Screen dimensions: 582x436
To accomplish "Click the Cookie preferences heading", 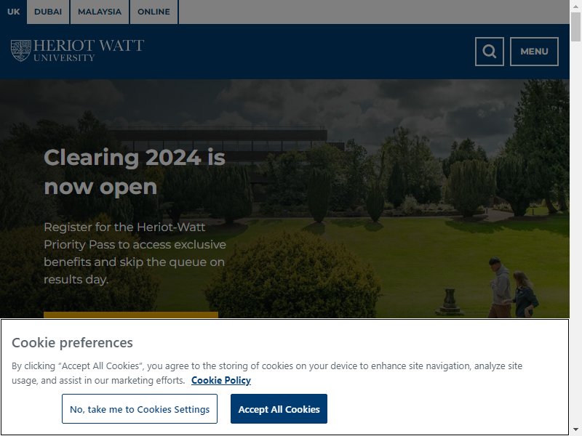I will tap(72, 342).
